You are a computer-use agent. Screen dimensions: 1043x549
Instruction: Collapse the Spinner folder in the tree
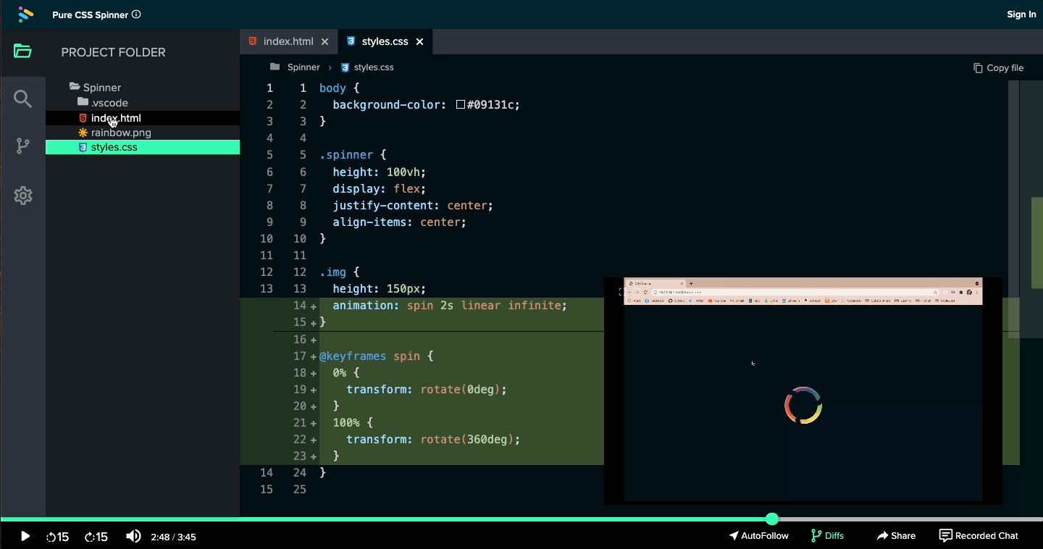(96, 88)
